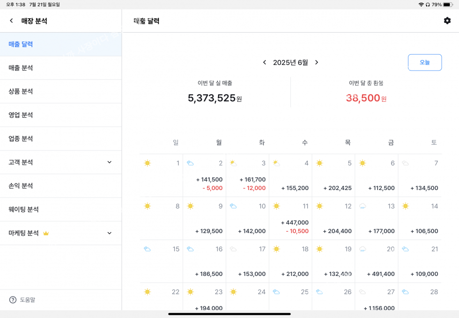Open the 상품 분석 menu item

(61, 92)
